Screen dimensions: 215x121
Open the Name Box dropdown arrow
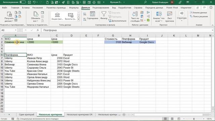click(x=16, y=30)
